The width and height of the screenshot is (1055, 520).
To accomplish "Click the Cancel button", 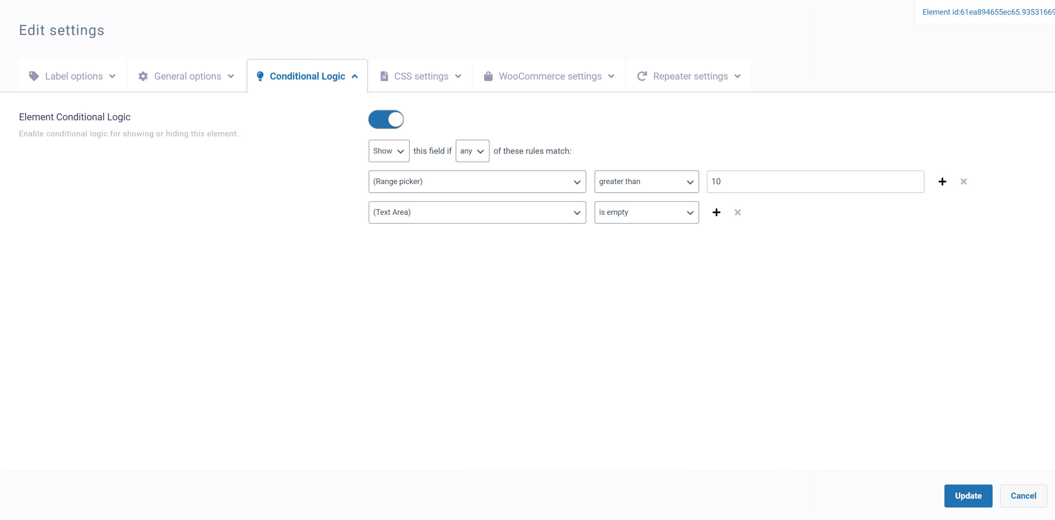I will tap(1024, 496).
